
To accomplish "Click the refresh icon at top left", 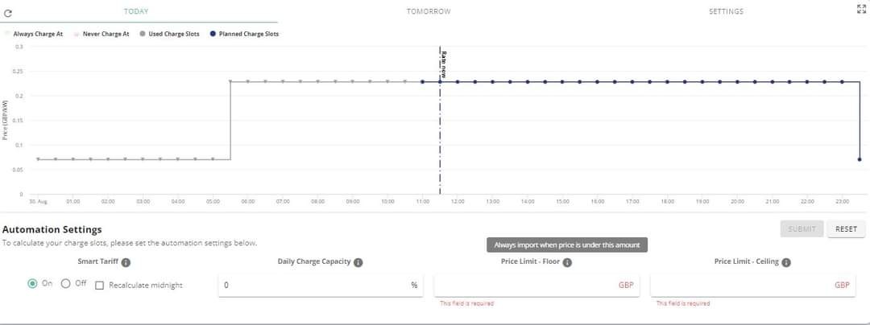I will pyautogui.click(x=8, y=13).
